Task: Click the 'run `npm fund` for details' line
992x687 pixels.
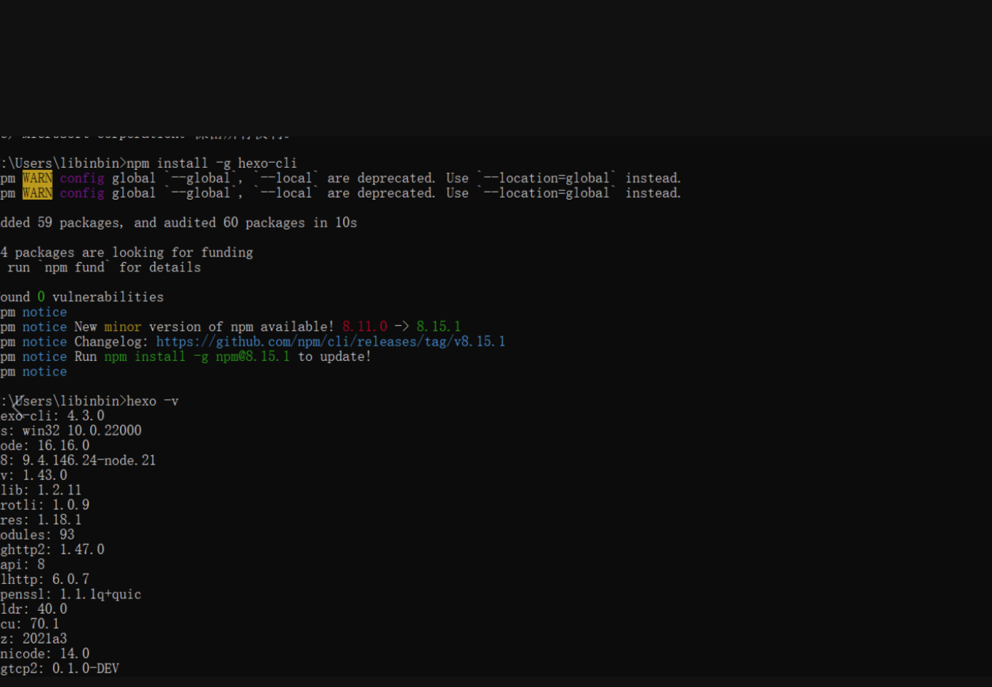Action: point(104,267)
